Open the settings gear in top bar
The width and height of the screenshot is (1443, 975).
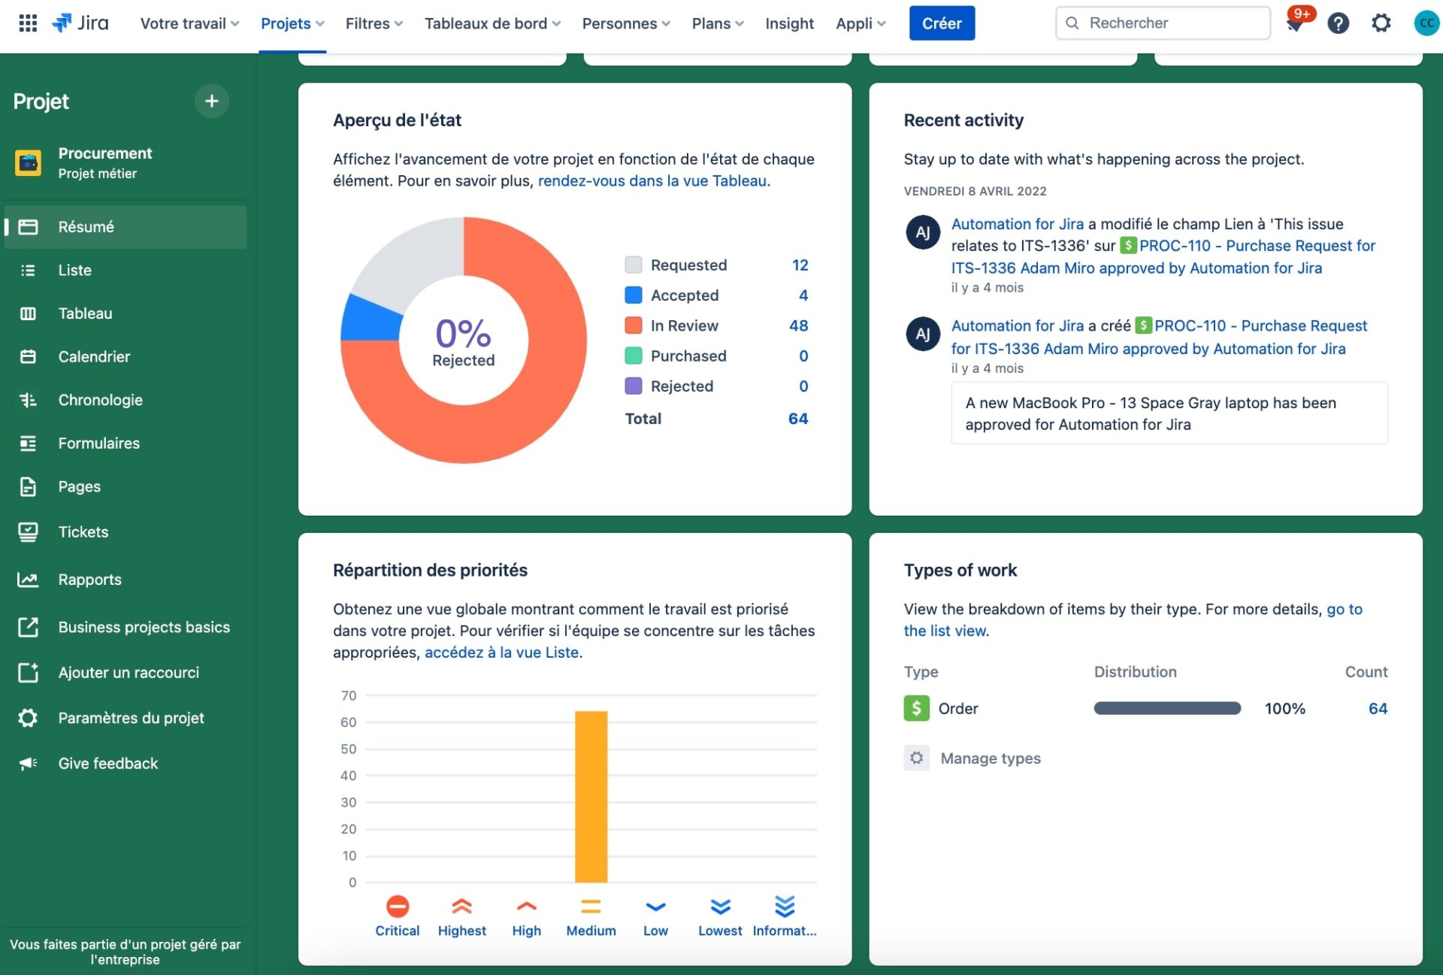coord(1381,23)
